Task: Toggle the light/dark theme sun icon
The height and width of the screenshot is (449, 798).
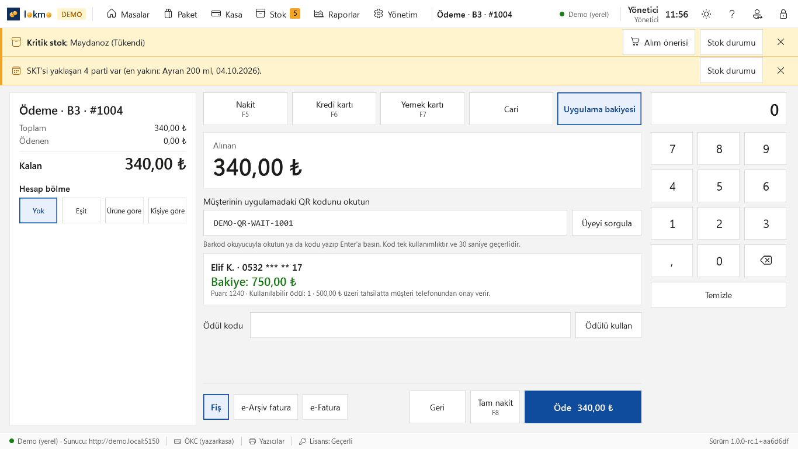Action: pyautogui.click(x=706, y=14)
